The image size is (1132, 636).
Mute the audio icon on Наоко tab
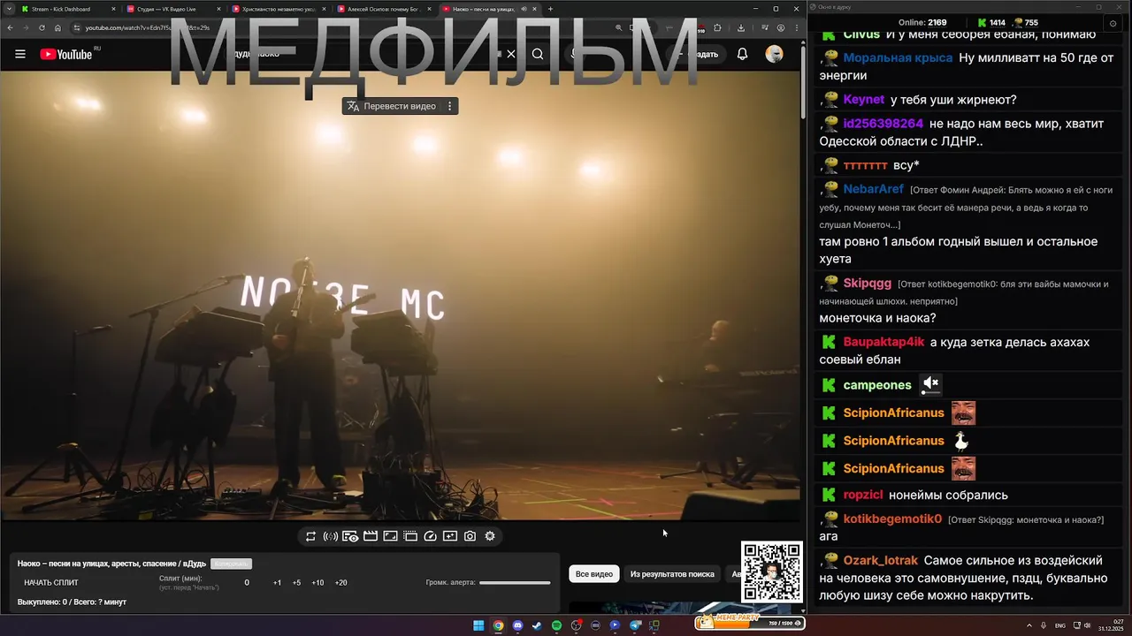[x=524, y=9]
